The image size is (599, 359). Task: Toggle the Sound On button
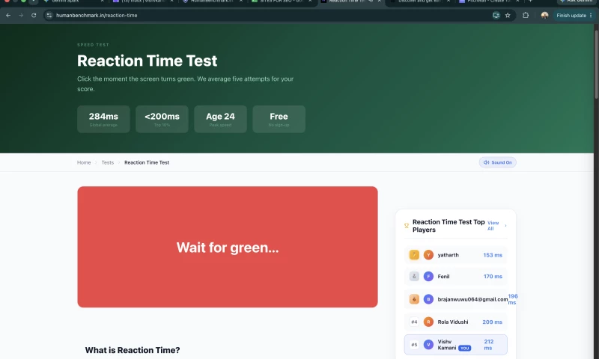click(x=497, y=162)
